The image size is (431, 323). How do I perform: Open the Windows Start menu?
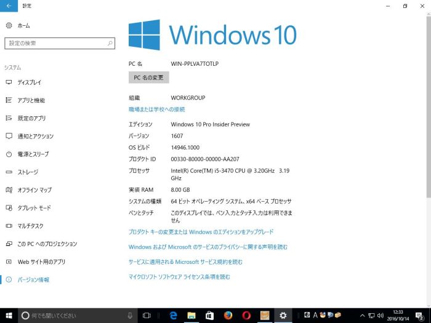(x=8, y=315)
